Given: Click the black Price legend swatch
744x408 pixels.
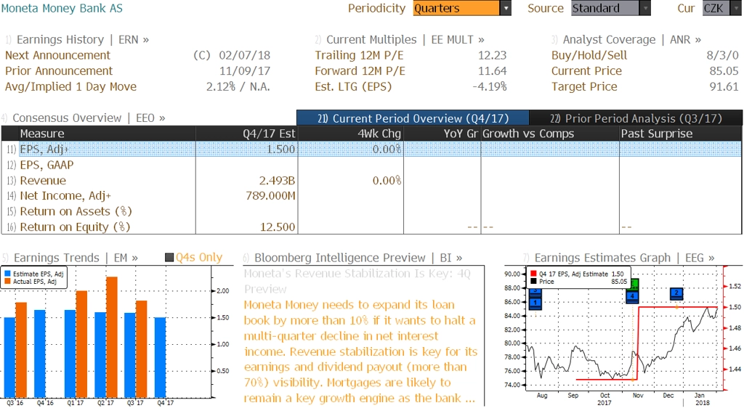Looking at the screenshot, I should coord(533,282).
